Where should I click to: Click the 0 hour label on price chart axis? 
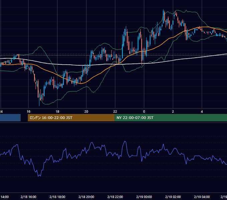(144, 112)
